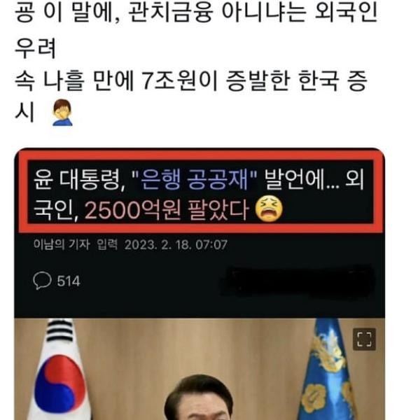Image resolution: width=404 pixels, height=420 pixels.
Task: Select the comment count 514
Action: pyautogui.click(x=69, y=281)
